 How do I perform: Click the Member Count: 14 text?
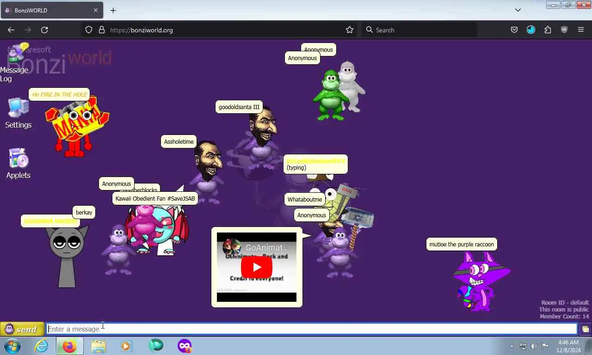564,317
